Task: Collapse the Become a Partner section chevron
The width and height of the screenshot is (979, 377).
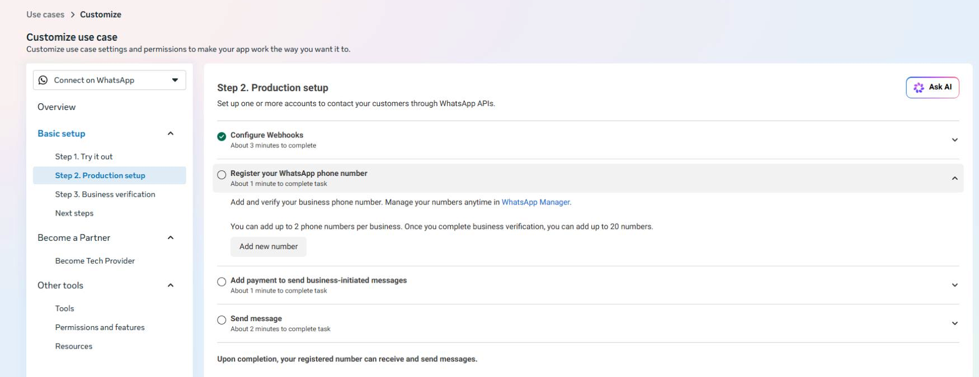Action: tap(171, 237)
